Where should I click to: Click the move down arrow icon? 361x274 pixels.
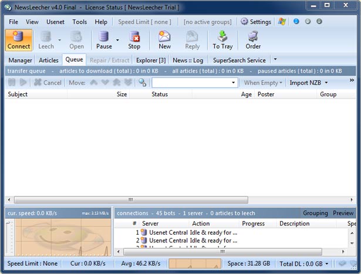point(105,82)
